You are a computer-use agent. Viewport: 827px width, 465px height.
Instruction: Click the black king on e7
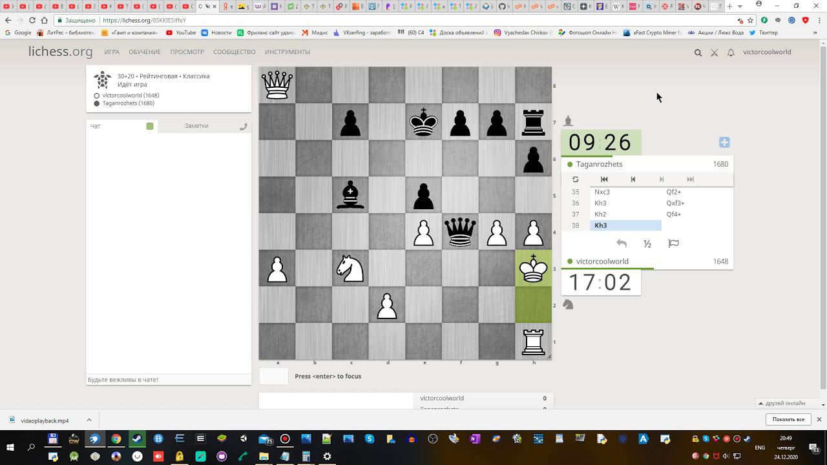pyautogui.click(x=423, y=121)
